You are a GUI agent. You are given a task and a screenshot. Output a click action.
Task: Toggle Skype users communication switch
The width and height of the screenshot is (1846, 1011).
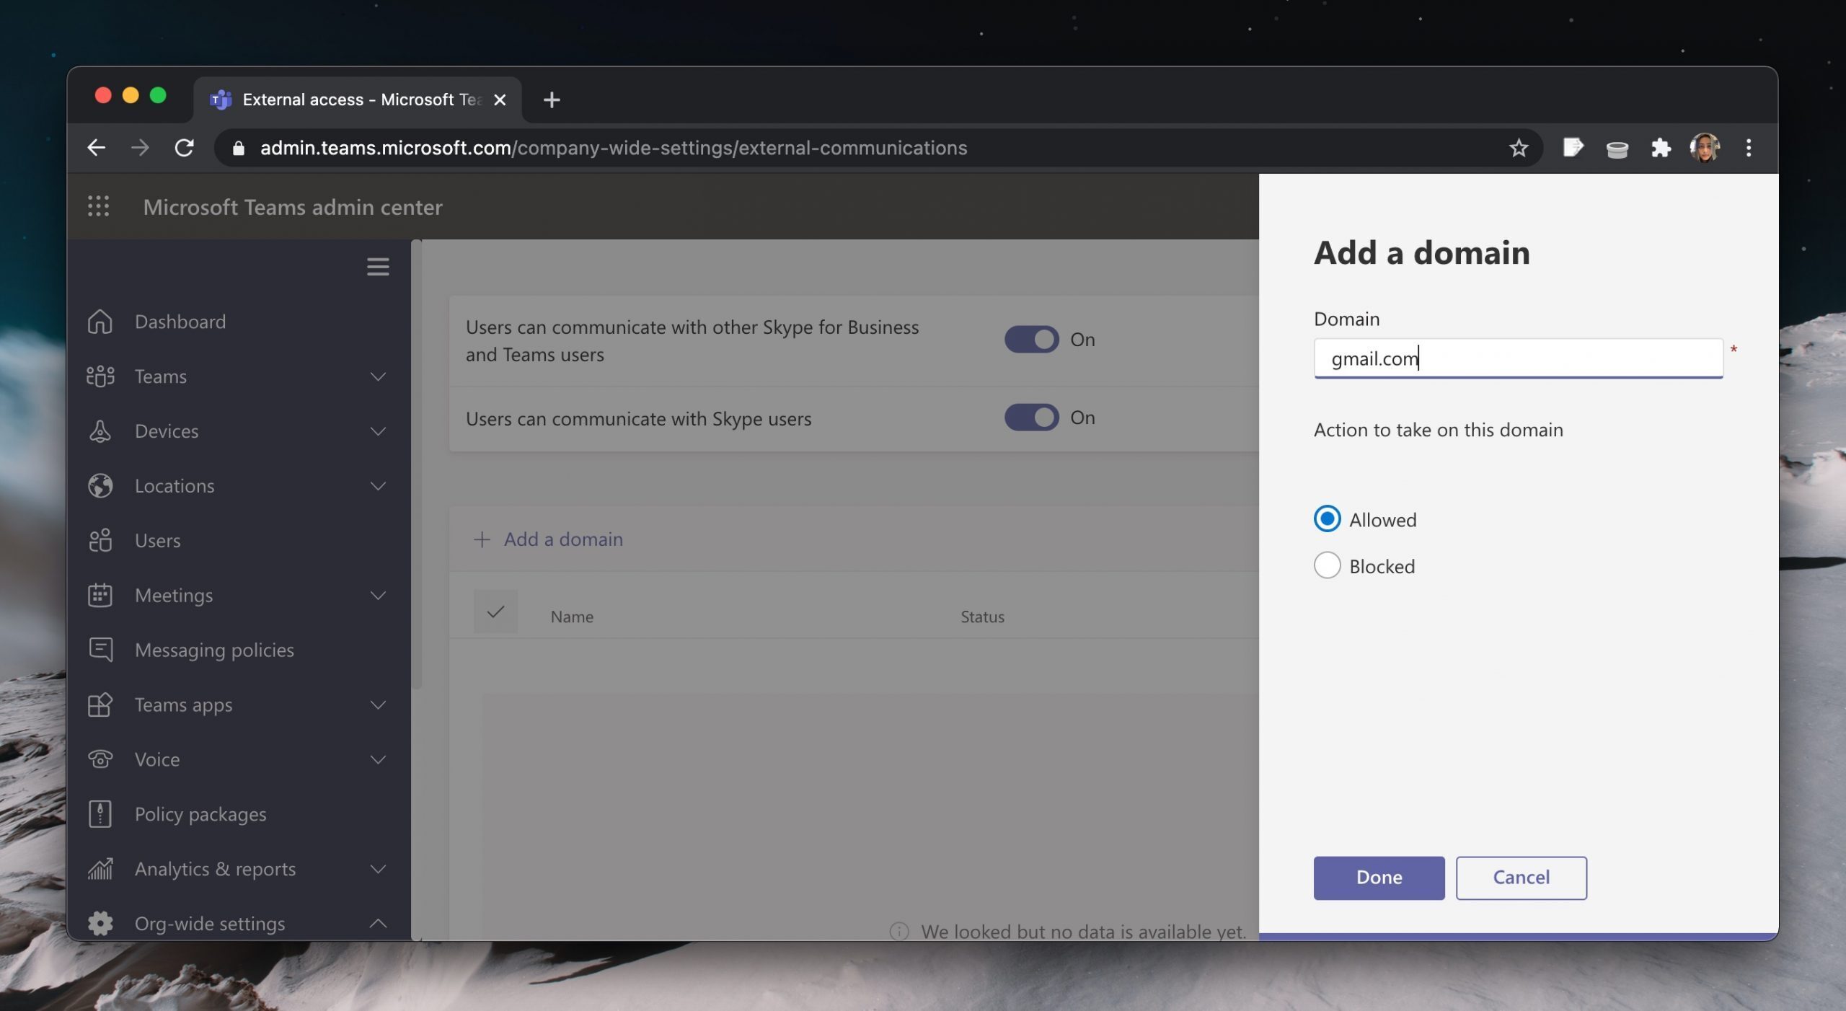pyautogui.click(x=1031, y=418)
